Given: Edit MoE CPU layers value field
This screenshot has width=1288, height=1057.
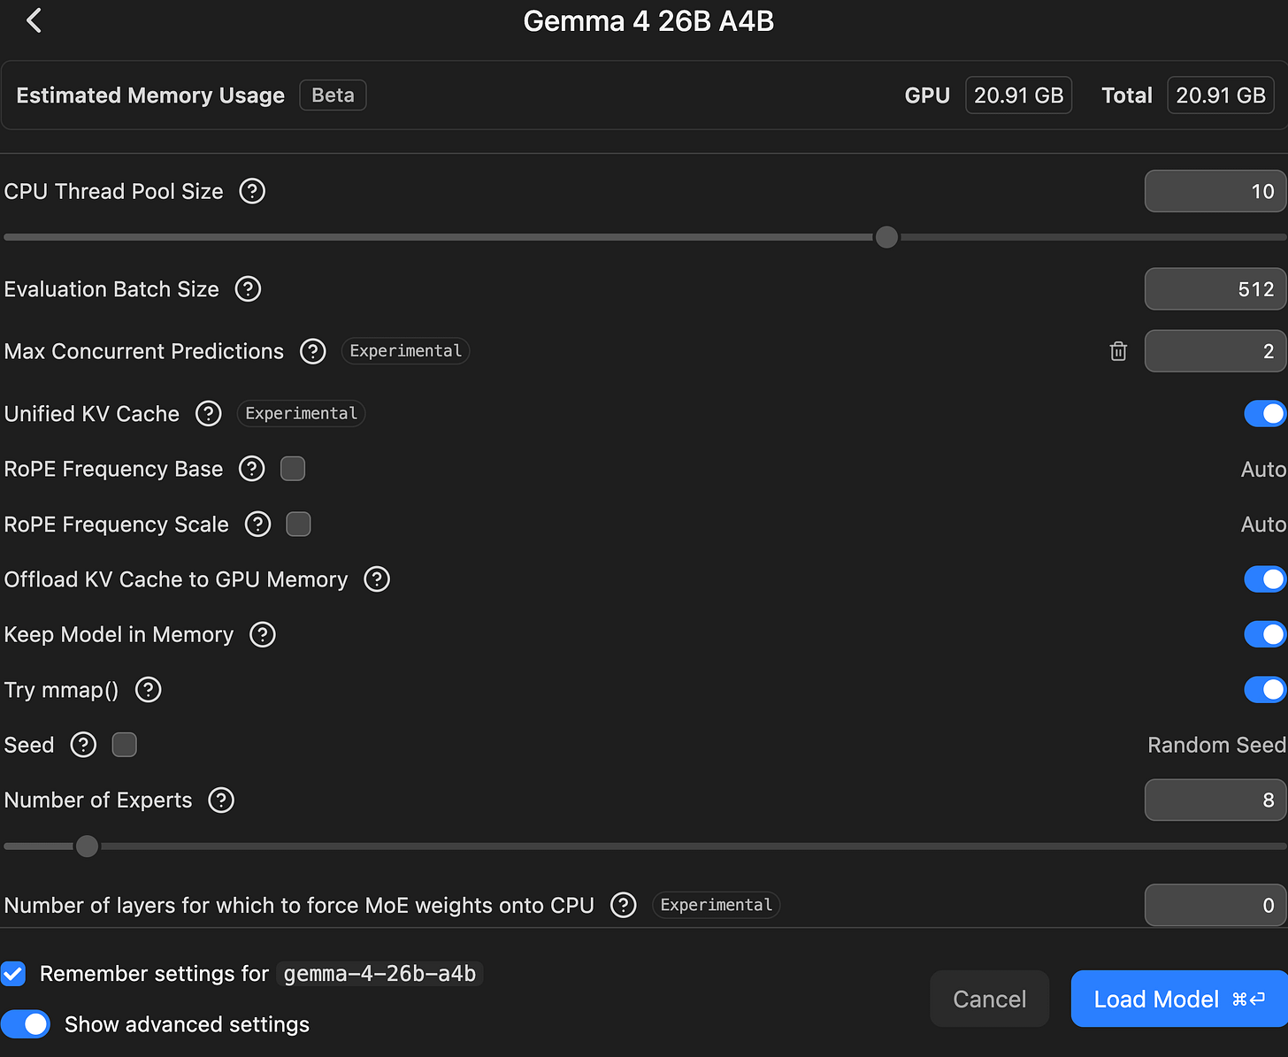Looking at the screenshot, I should (1215, 905).
